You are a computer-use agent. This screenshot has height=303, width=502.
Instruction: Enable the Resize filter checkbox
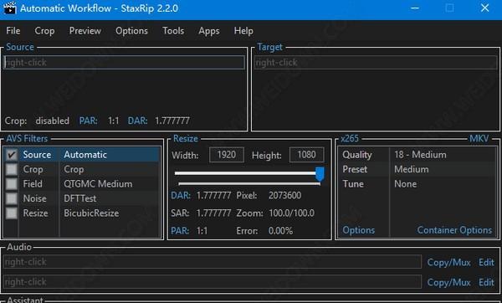pos(12,213)
